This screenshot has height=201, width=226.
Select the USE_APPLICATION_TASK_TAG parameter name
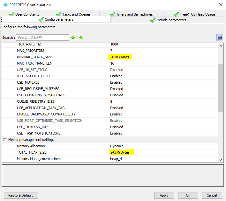tap(41, 108)
